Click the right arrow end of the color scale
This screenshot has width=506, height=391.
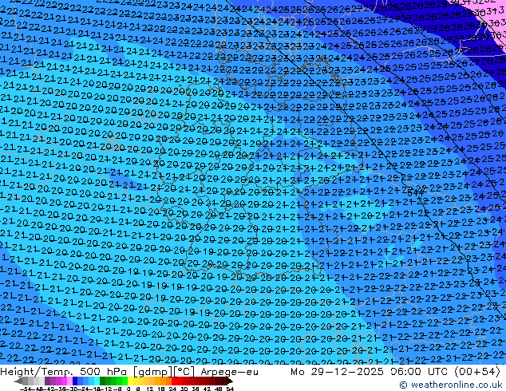point(229,381)
